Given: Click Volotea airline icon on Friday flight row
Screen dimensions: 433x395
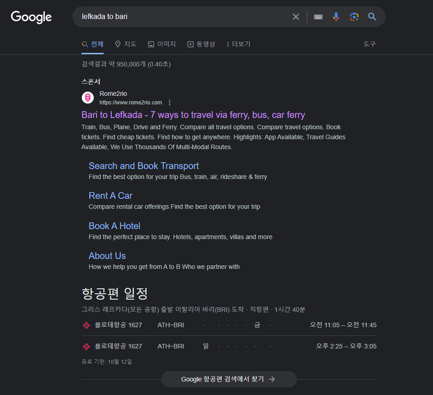Looking at the screenshot, I should (86, 325).
